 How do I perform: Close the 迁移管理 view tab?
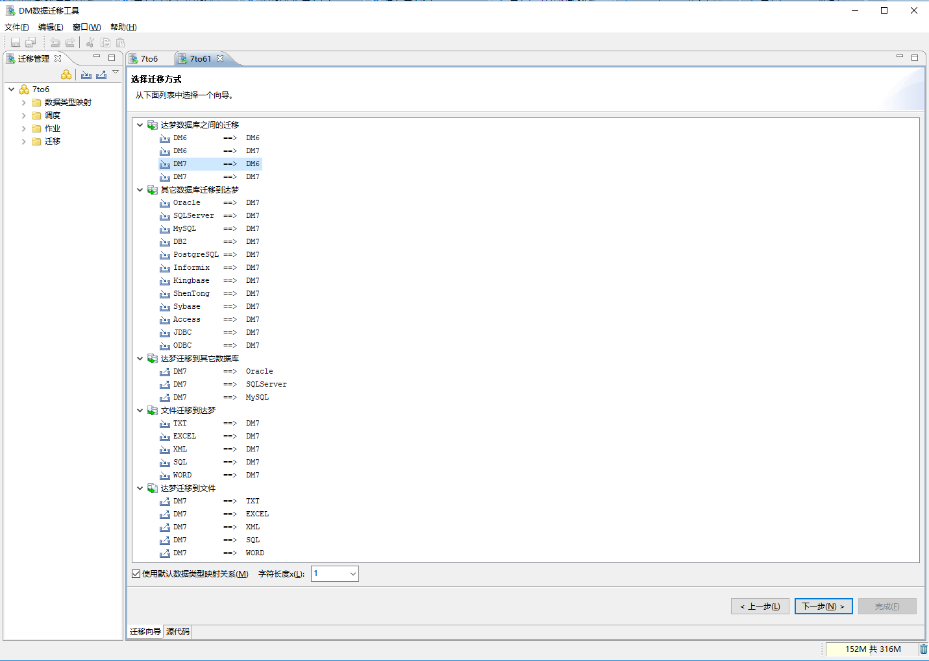tap(58, 58)
